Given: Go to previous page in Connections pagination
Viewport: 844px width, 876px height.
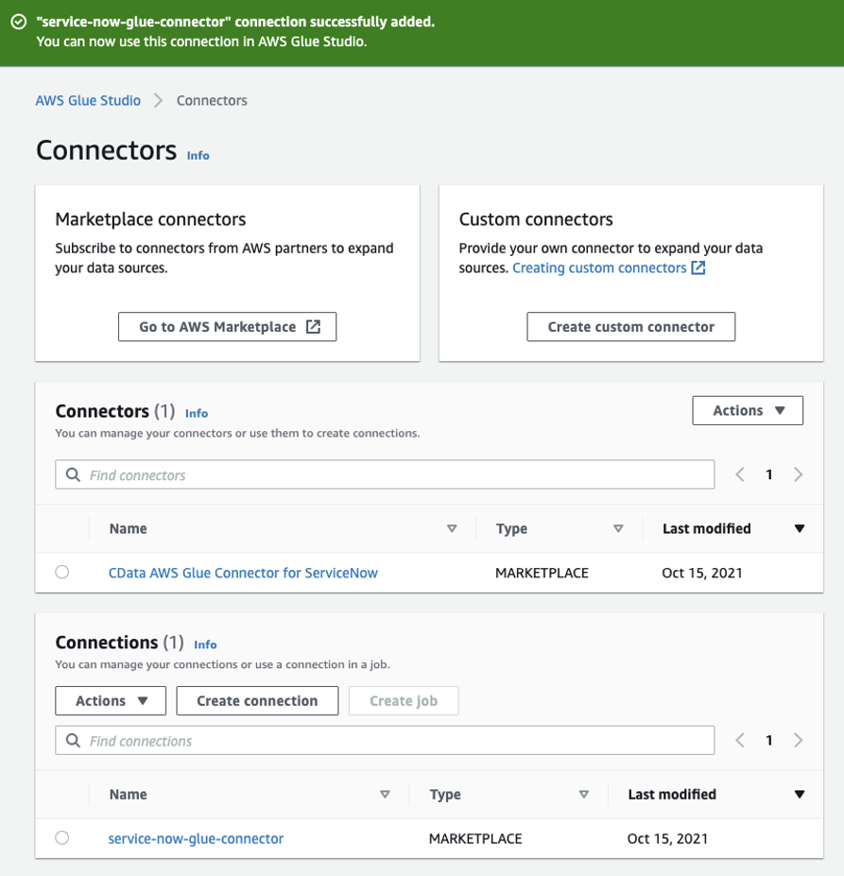Looking at the screenshot, I should [x=740, y=741].
